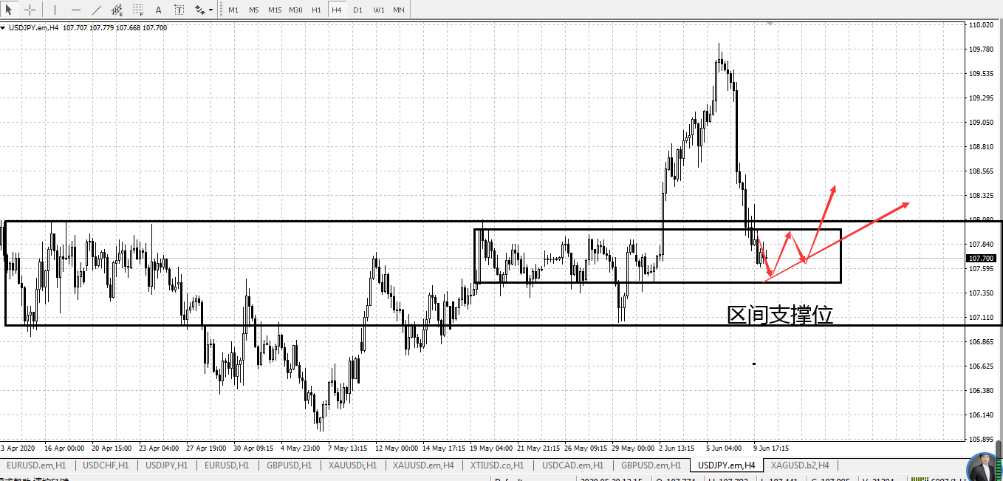
Task: Click the equidistant channel tool
Action: click(x=117, y=10)
